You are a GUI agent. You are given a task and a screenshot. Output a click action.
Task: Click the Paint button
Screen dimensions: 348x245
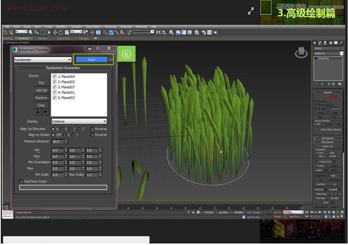tap(92, 60)
